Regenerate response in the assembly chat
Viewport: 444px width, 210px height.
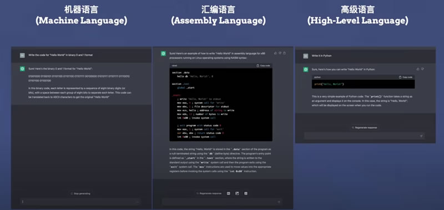coord(209,193)
